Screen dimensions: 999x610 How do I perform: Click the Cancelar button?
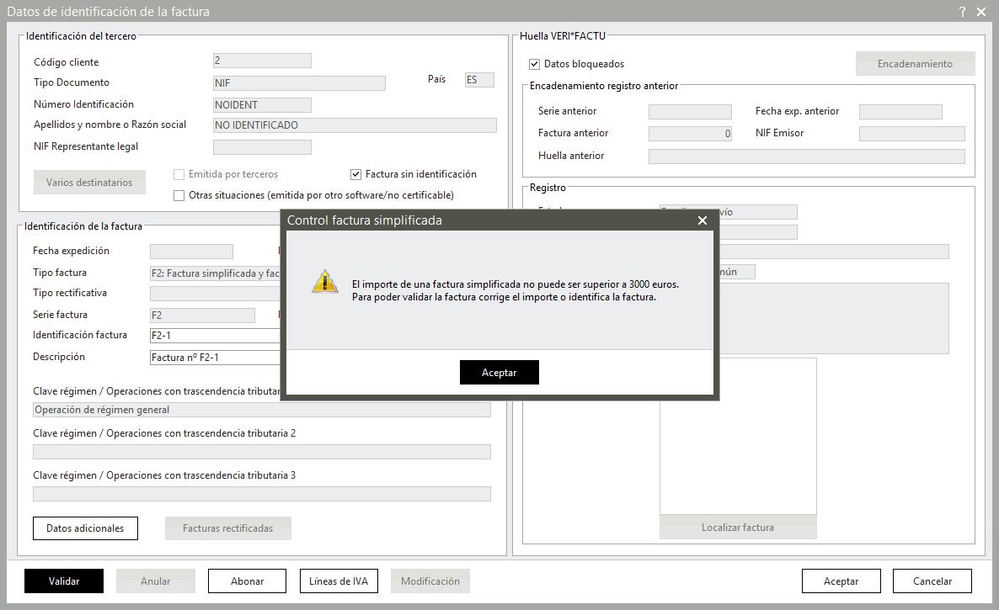coord(932,581)
